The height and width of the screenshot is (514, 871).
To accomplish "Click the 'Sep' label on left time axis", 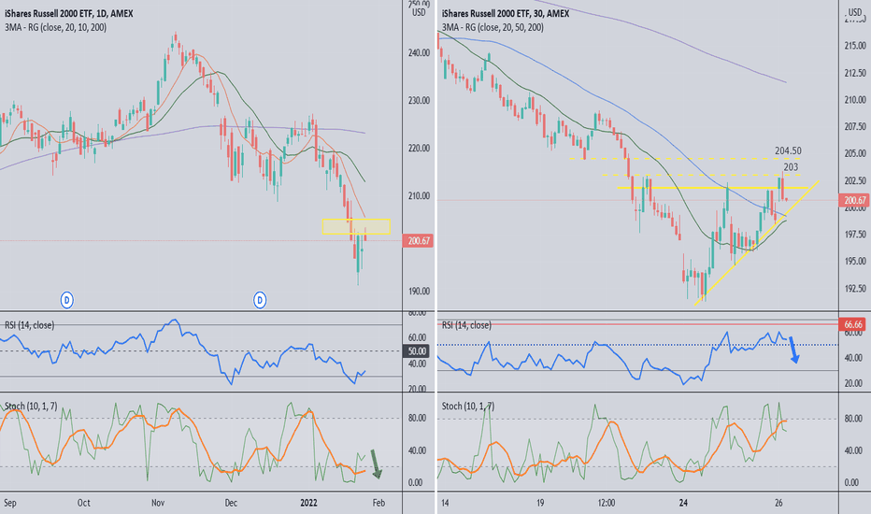I will [9, 503].
